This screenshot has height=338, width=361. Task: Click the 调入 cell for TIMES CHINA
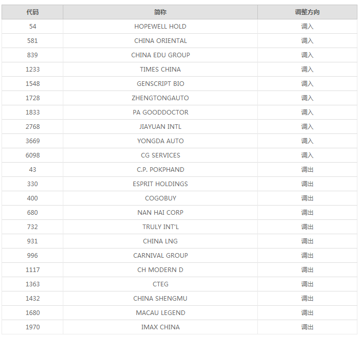[307, 69]
